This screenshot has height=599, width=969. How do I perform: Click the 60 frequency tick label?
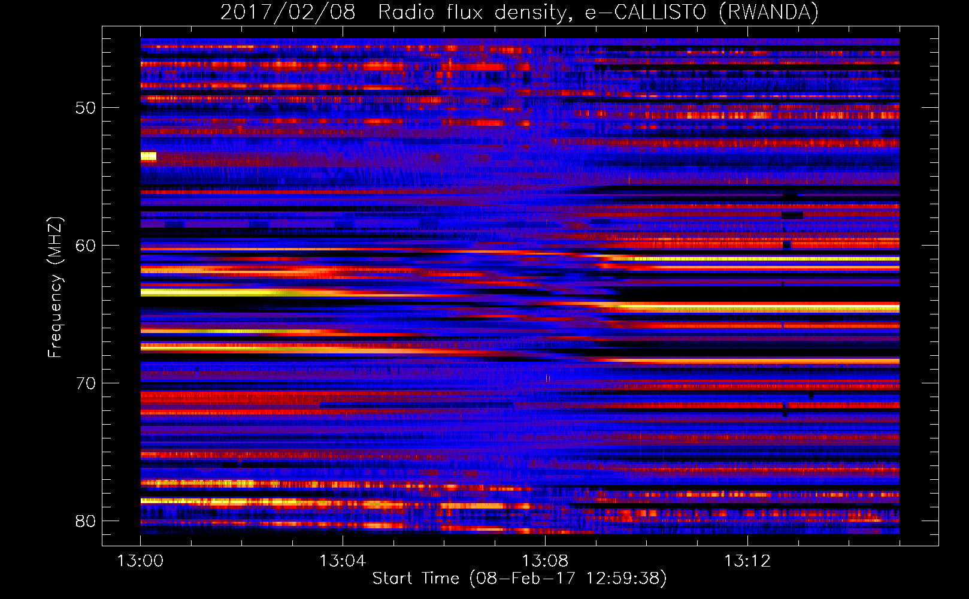pos(86,246)
